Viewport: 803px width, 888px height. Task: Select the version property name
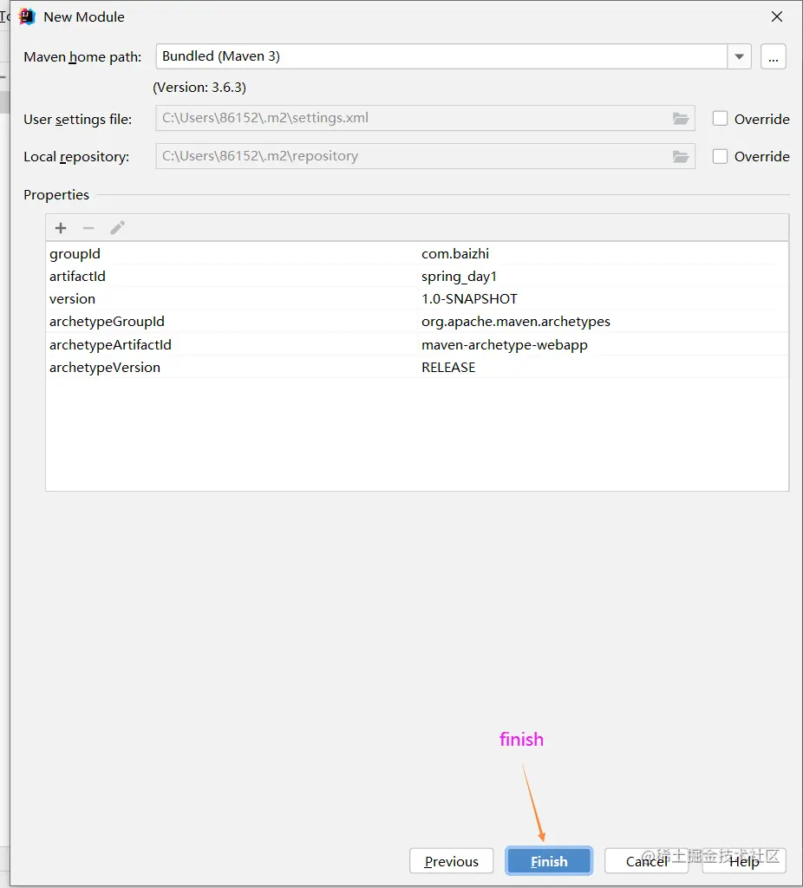pos(73,299)
